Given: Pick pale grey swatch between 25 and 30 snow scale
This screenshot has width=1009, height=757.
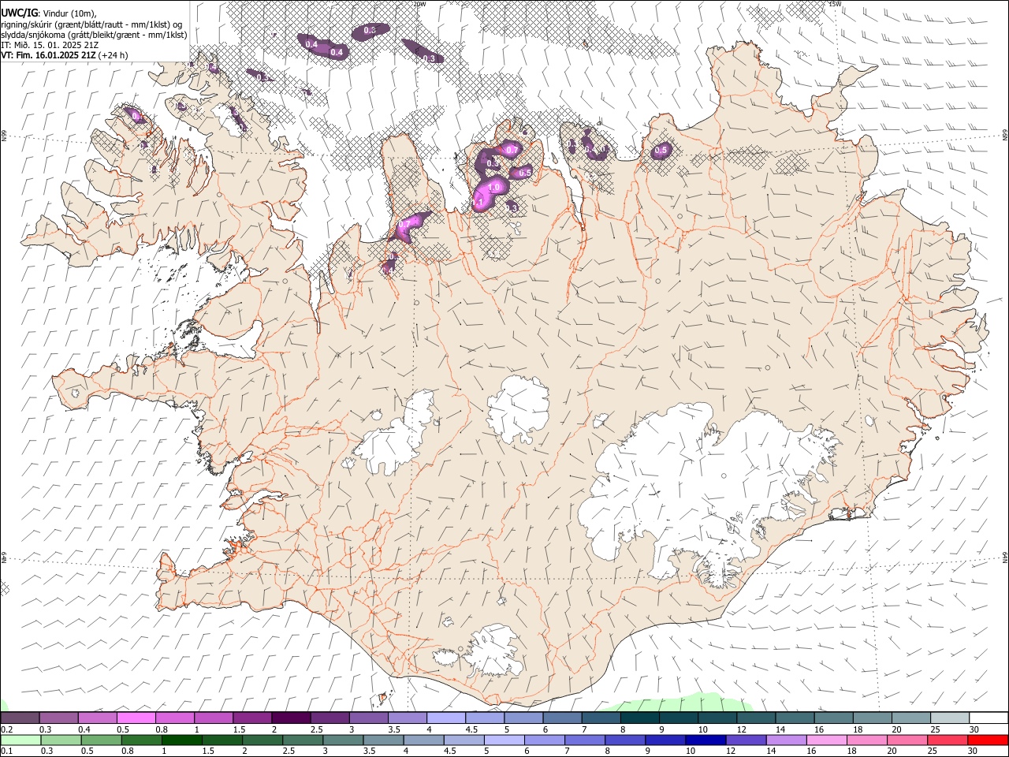Looking at the screenshot, I should point(950,718).
